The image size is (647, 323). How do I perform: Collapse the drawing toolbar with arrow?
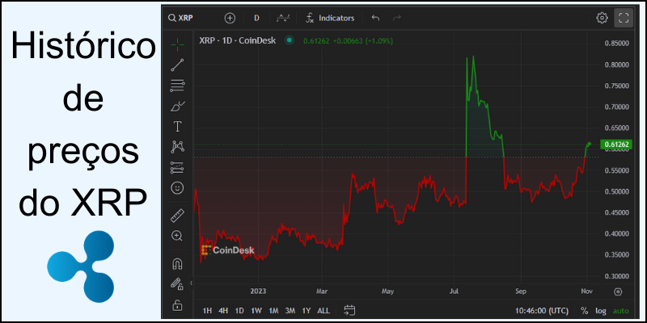point(191,283)
